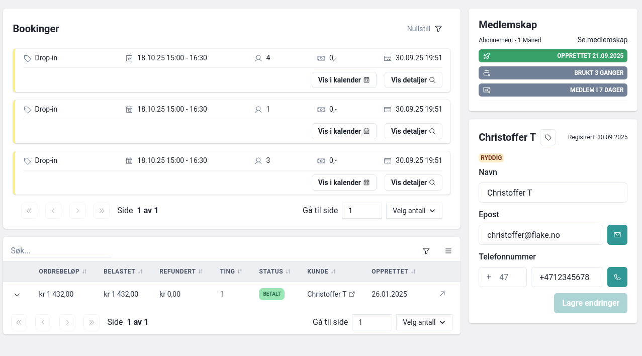Reset filters with Nullstill
Image resolution: width=642 pixels, height=356 pixels.
point(418,29)
